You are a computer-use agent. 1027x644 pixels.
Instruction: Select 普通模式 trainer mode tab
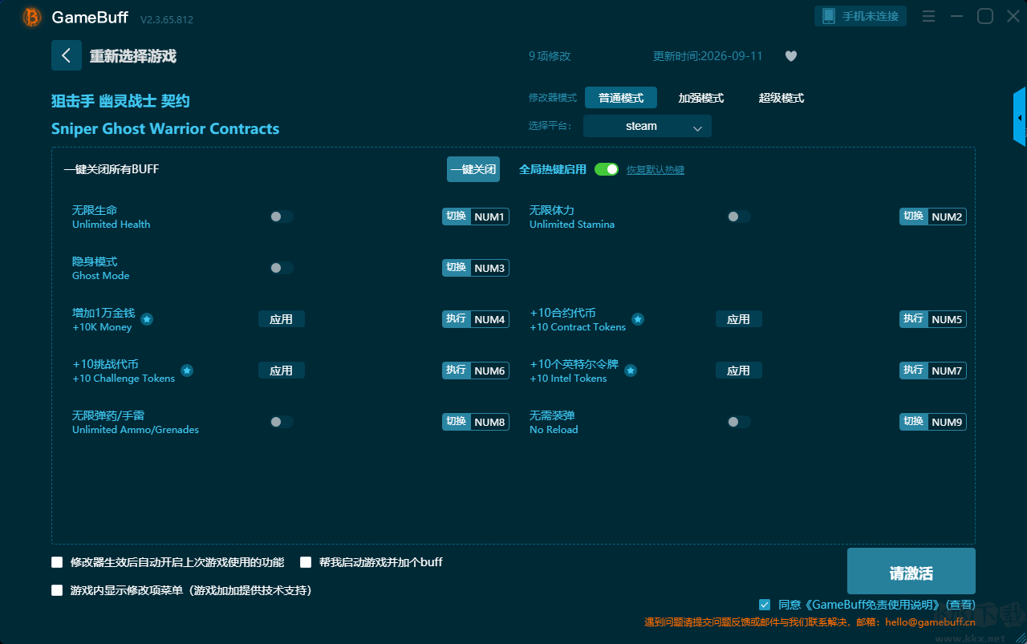[621, 98]
